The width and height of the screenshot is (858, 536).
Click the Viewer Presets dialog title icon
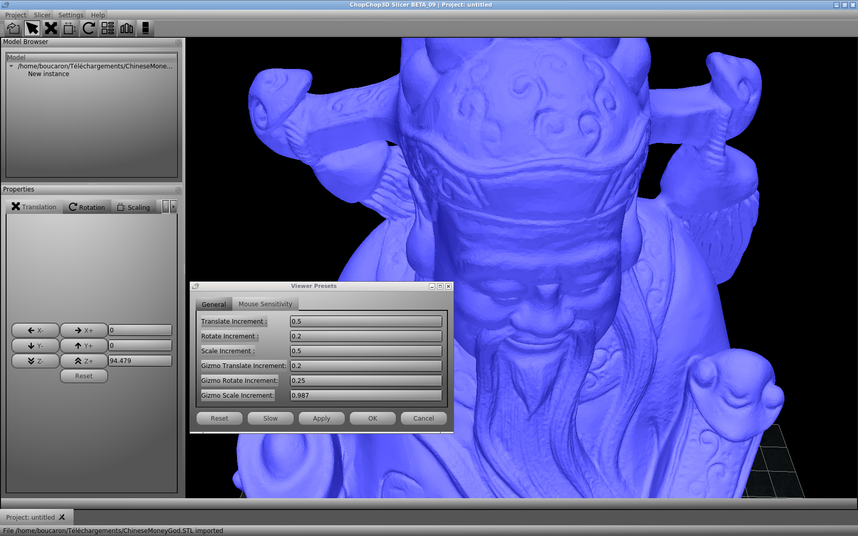(x=196, y=286)
